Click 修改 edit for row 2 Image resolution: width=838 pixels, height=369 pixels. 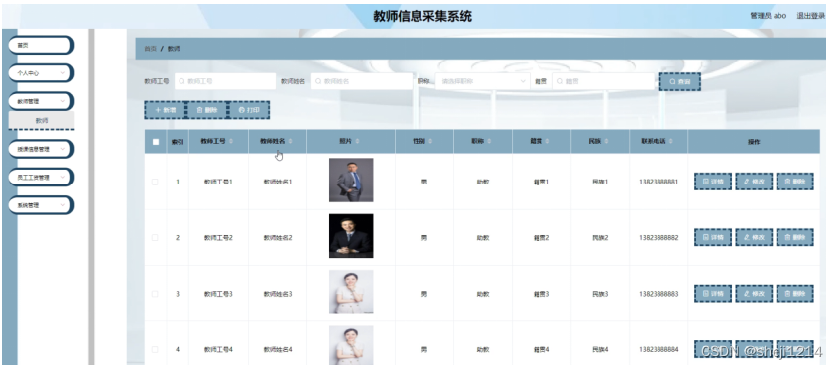point(754,237)
